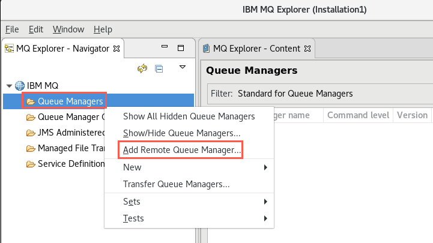Open the File menu
The width and height of the screenshot is (433, 243).
point(12,29)
